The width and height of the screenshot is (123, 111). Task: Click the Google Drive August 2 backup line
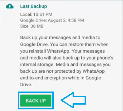coord(52,20)
